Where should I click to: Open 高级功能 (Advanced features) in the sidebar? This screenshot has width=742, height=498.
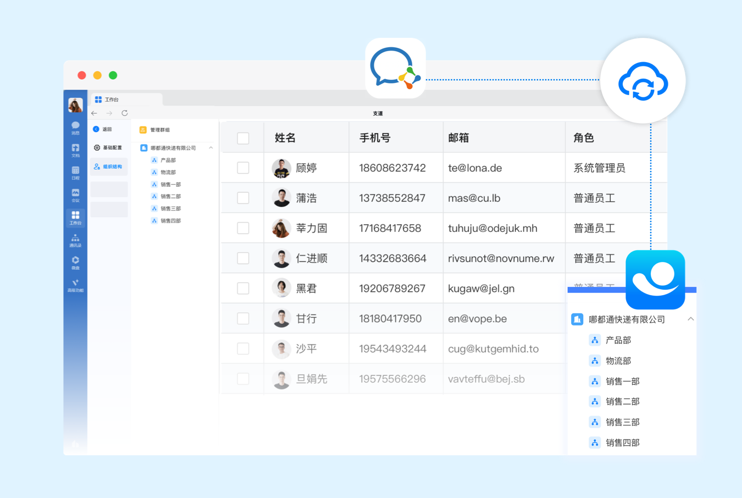(x=75, y=285)
